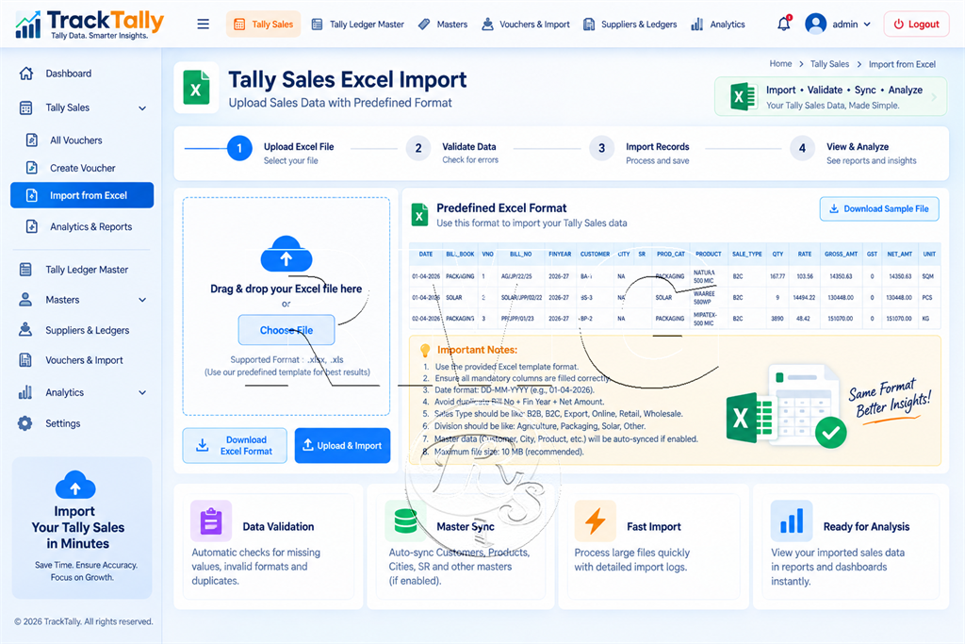
Task: Open the admin dropdown arrow
Action: (867, 25)
